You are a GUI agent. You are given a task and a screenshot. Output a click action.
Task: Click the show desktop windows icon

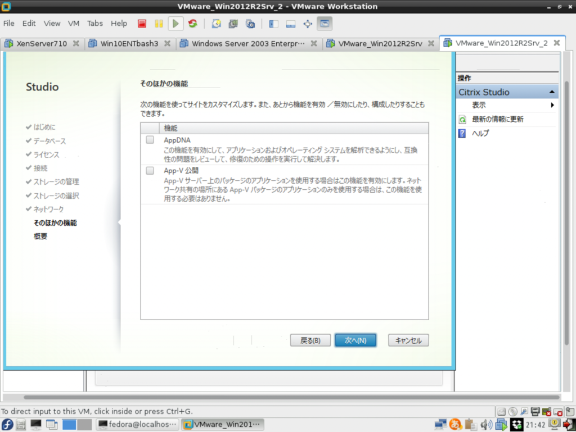[52, 425]
